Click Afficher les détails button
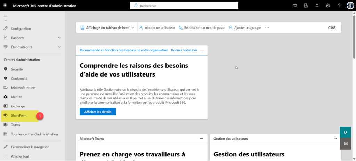The width and height of the screenshot is (356, 161). (x=98, y=112)
